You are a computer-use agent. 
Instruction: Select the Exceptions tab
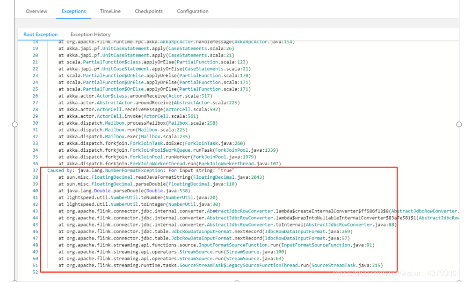click(73, 11)
